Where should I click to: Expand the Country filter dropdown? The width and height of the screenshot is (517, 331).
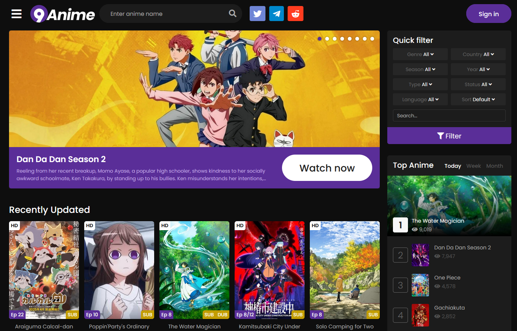click(x=478, y=54)
